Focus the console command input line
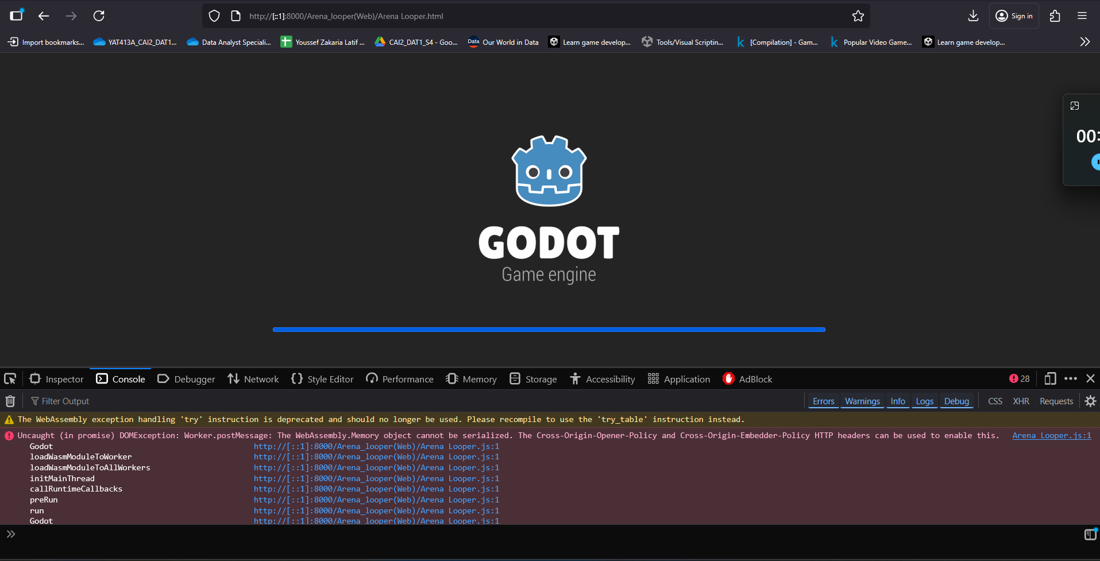1100x561 pixels. click(x=546, y=535)
